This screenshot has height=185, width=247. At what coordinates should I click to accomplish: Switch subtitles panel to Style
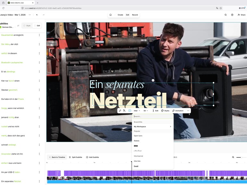(27, 26)
